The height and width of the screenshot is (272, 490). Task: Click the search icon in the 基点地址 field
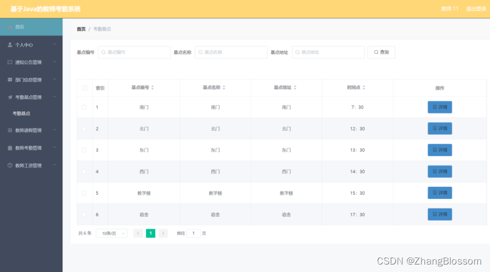tap(297, 52)
